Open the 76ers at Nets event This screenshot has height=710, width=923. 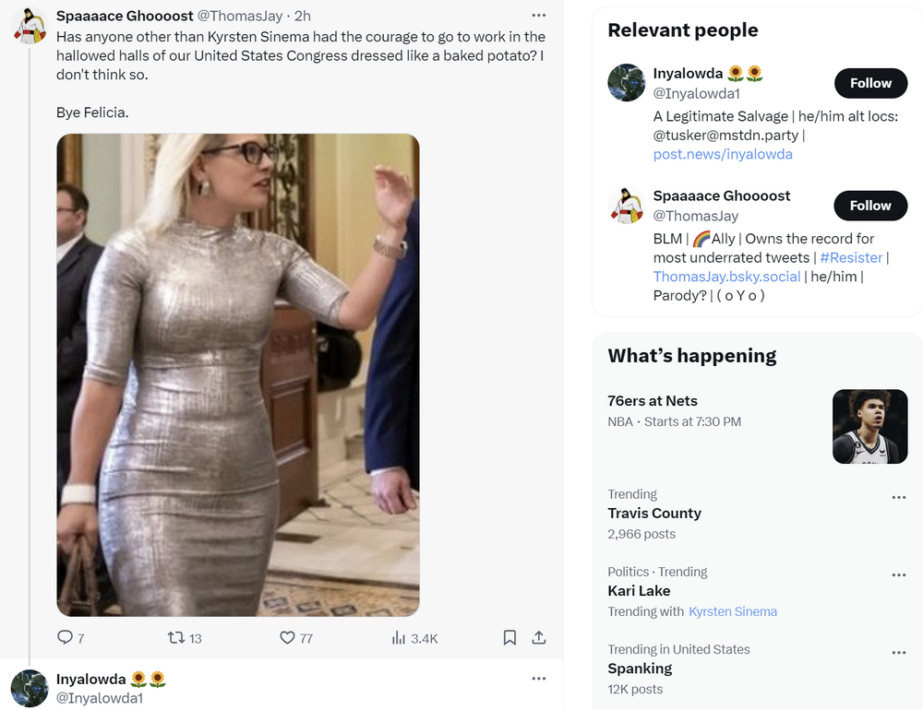click(653, 401)
